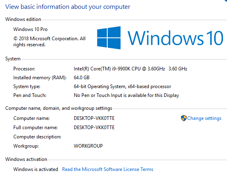This screenshot has height=177, width=227.
Task: Click the Processor: label
Action: pos(24,69)
